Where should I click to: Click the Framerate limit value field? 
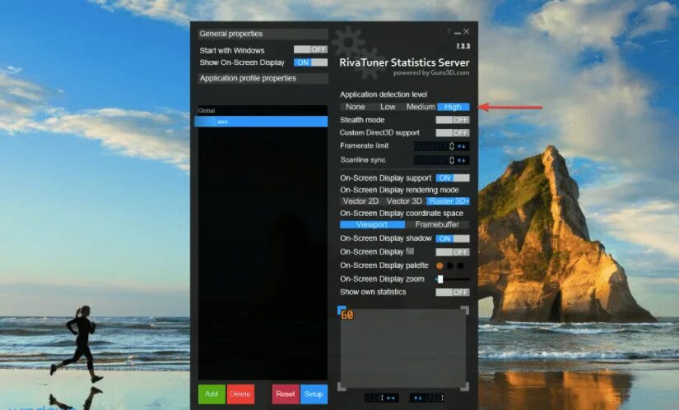tap(435, 146)
